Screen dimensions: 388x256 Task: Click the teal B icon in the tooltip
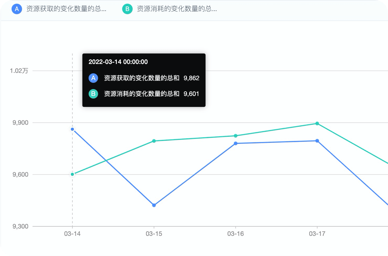click(x=93, y=94)
